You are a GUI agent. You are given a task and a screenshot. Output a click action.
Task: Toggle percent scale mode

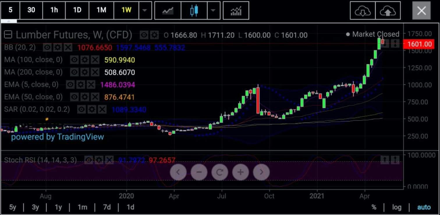(x=374, y=207)
